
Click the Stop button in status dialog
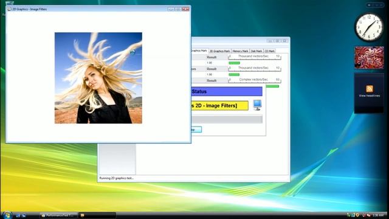196,130
